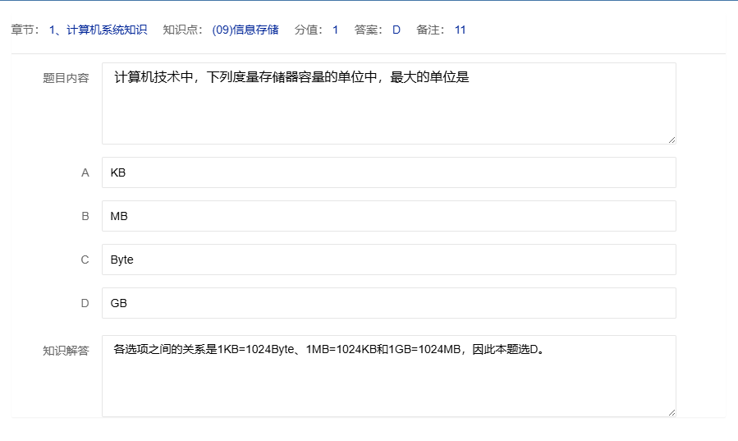This screenshot has height=441, width=738.
Task: Click the option A field containing KB
Action: click(x=388, y=173)
